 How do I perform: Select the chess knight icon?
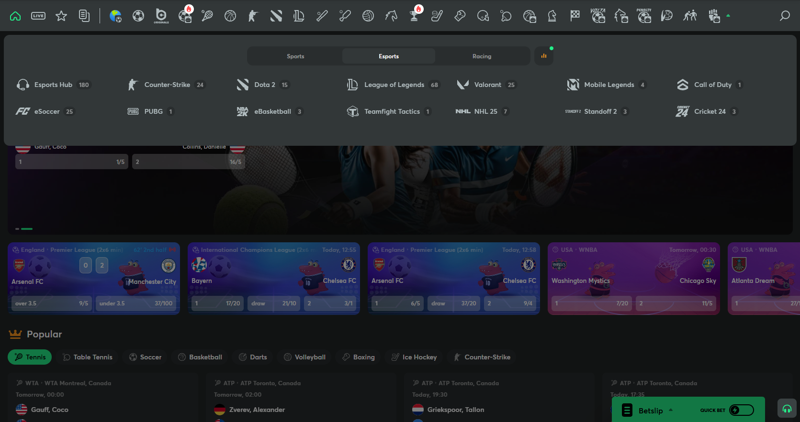[552, 16]
